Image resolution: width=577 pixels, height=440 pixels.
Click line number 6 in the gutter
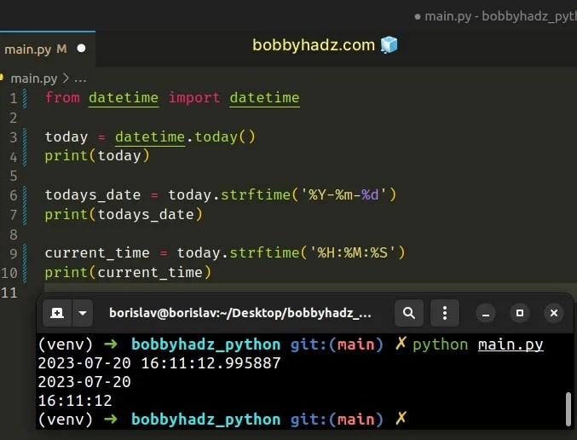click(x=14, y=195)
